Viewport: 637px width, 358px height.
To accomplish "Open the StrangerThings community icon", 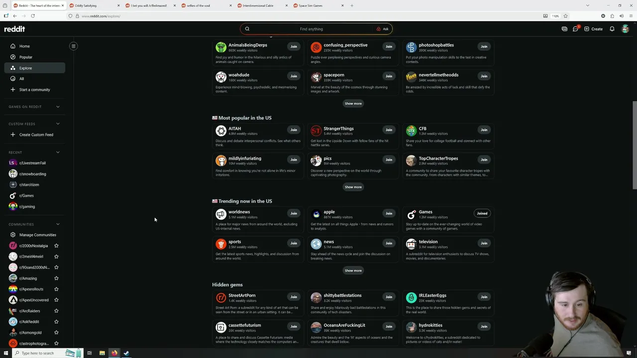I will click(316, 131).
